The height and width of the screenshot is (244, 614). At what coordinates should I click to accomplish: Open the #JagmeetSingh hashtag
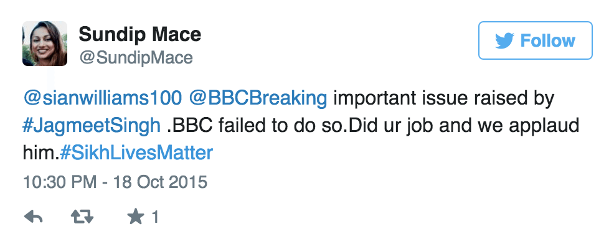click(92, 126)
